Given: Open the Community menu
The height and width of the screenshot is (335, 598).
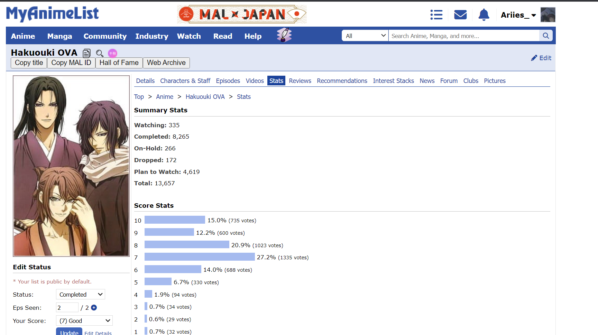Looking at the screenshot, I should 105,36.
